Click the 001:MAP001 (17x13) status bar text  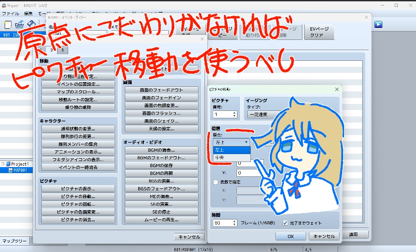pos(193,250)
